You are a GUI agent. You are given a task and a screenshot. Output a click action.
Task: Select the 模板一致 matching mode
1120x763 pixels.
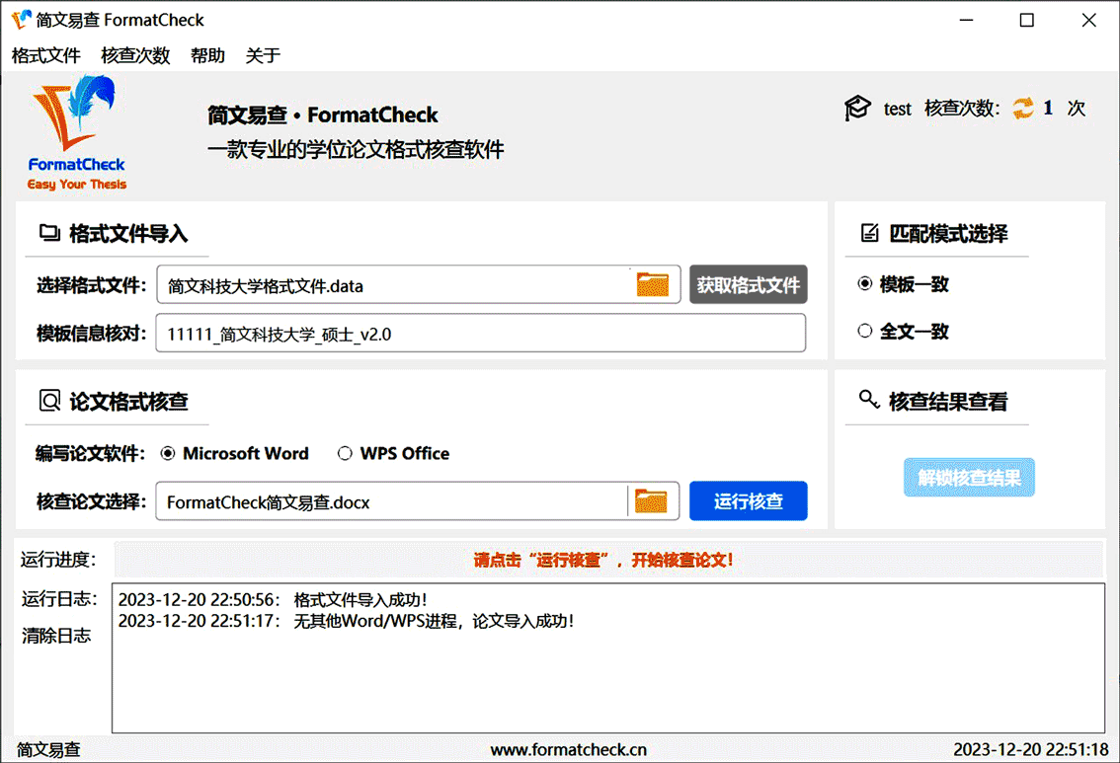point(904,284)
